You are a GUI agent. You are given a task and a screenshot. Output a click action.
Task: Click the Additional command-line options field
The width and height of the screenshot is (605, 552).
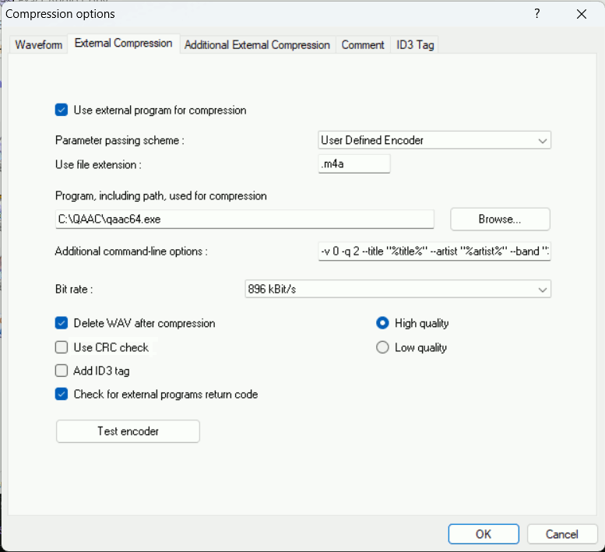tap(434, 251)
